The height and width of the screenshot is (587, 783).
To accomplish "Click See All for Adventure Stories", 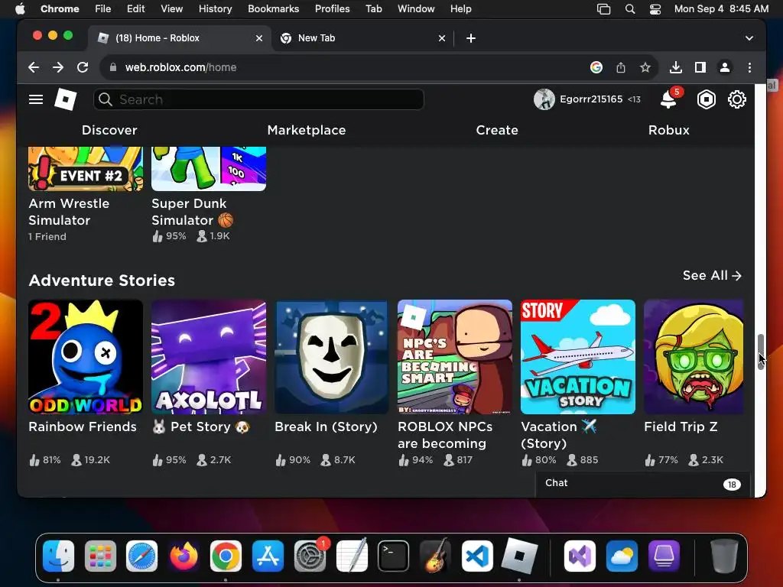I will point(712,275).
